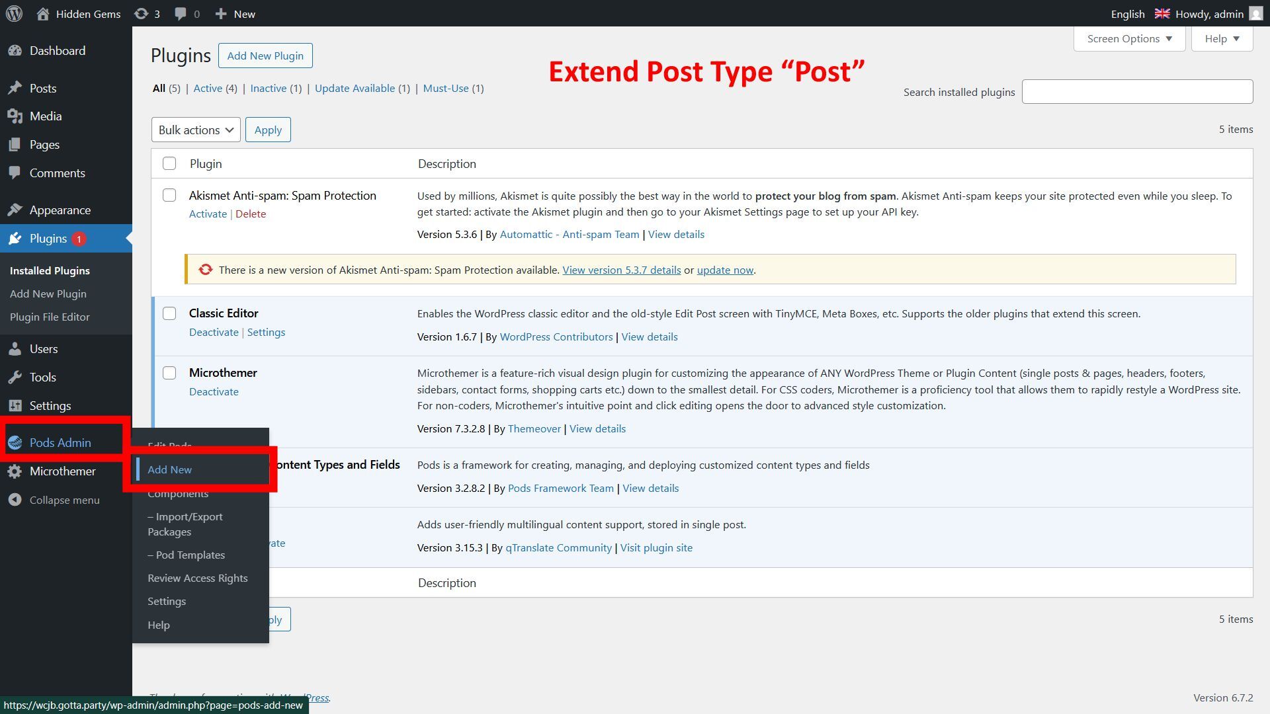Click the UK flag language icon

1162,14
